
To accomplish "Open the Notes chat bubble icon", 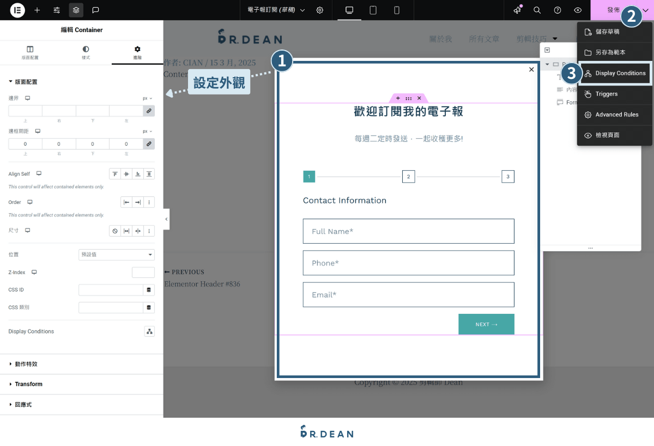I will (x=96, y=10).
